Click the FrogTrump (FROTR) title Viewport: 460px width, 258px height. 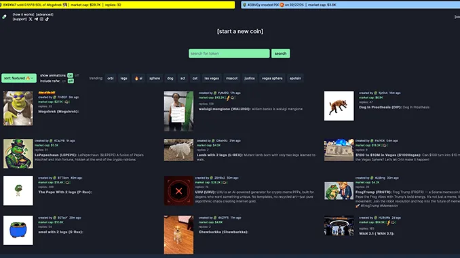pyautogui.click(x=373, y=192)
